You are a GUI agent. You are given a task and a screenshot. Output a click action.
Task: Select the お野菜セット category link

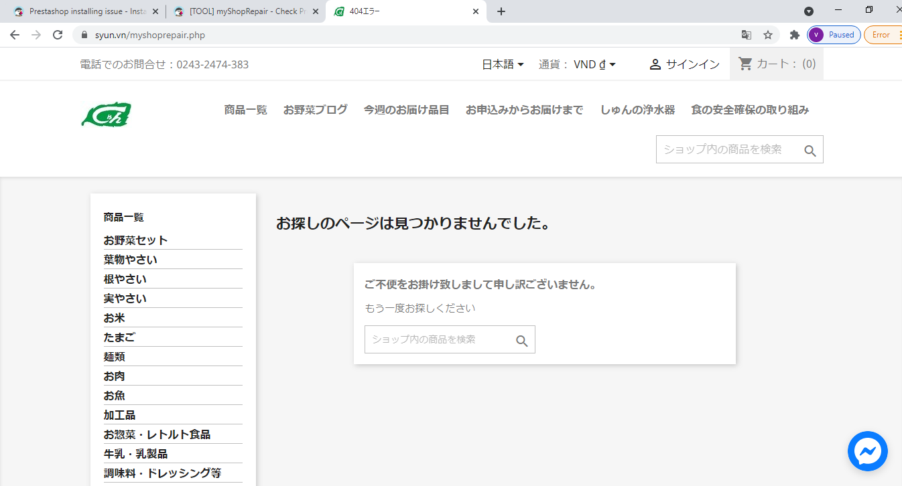tap(135, 240)
